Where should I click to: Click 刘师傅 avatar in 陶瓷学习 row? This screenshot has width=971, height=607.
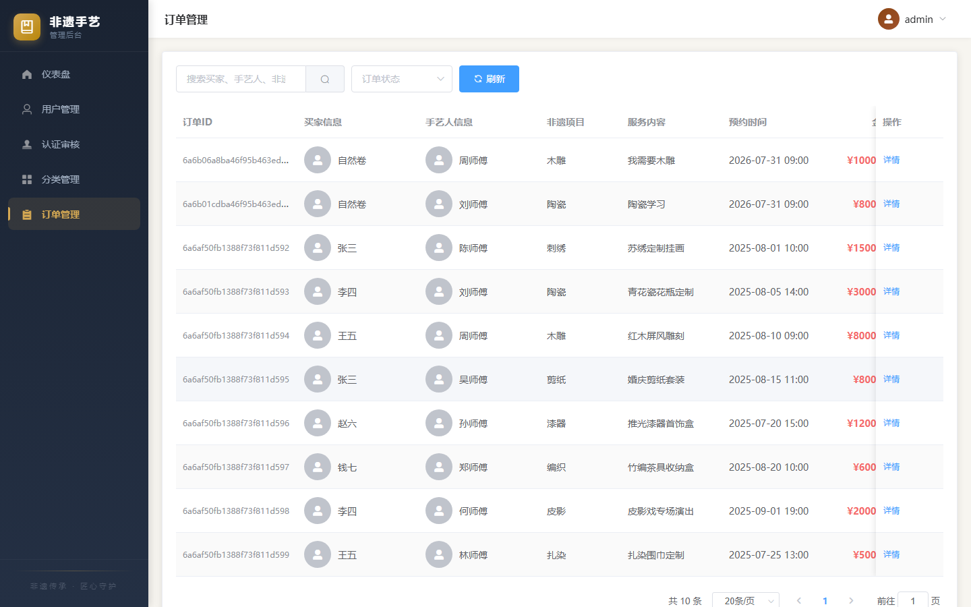[x=439, y=204]
